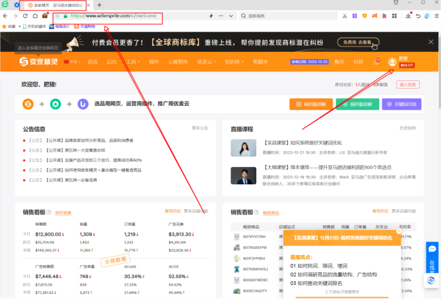The image size is (441, 299).
Task: Open the 大咖课堂 course thumbnail with the man presenter
Action: pos(243,175)
